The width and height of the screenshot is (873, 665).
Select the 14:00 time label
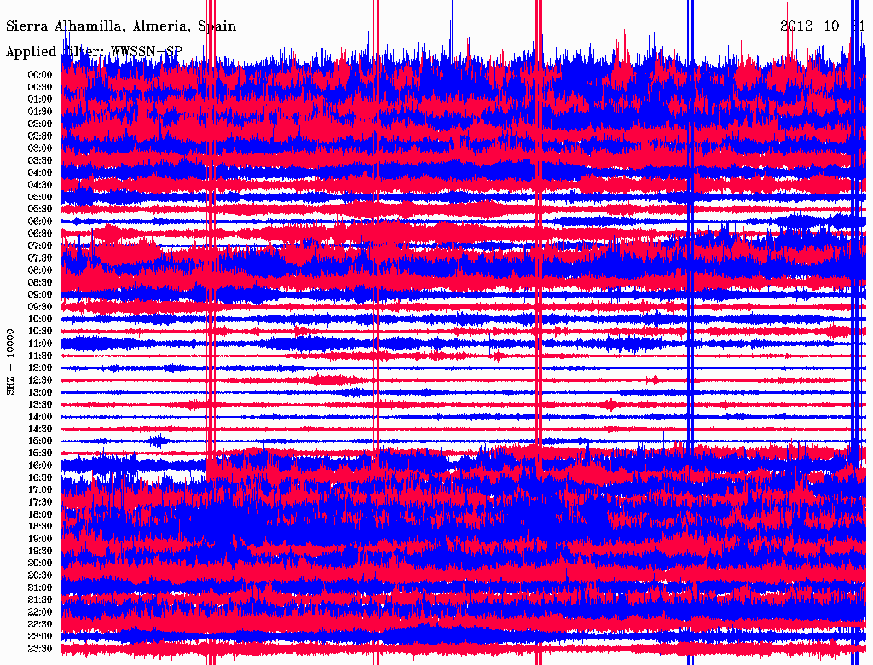point(39,417)
